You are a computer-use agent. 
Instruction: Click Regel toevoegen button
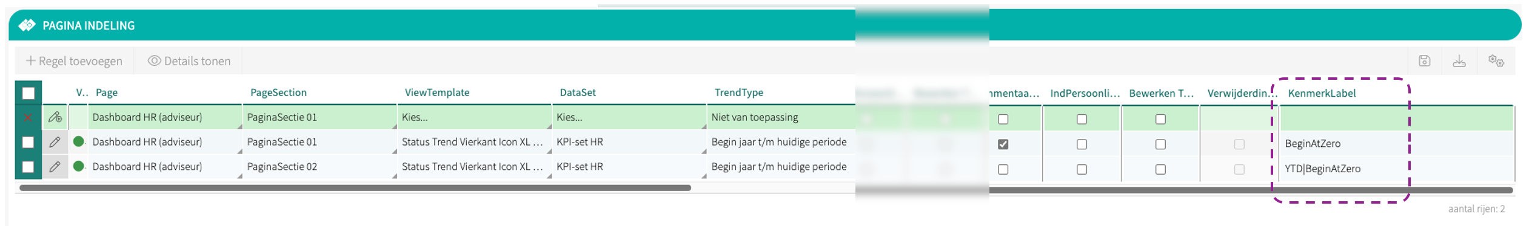(x=74, y=61)
